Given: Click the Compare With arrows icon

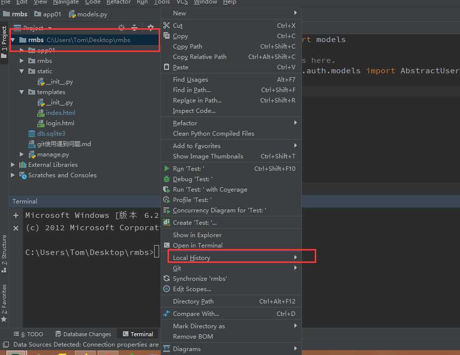Looking at the screenshot, I should (x=167, y=313).
